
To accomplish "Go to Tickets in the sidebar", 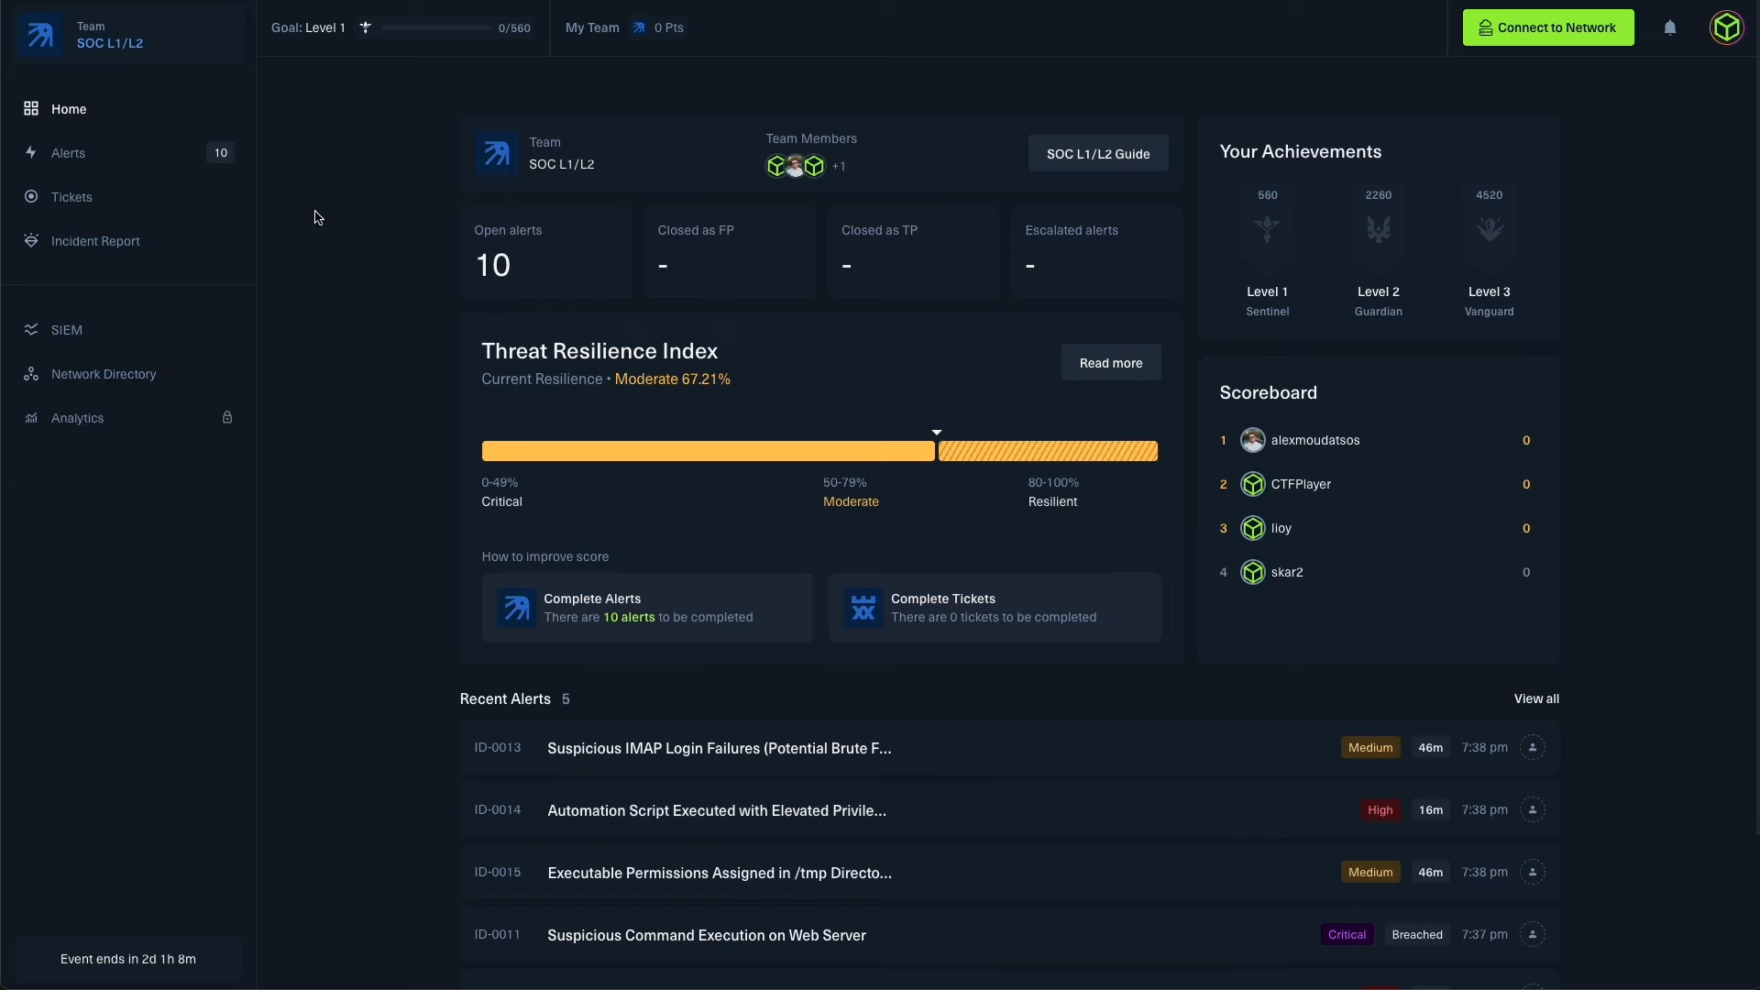I will (71, 197).
